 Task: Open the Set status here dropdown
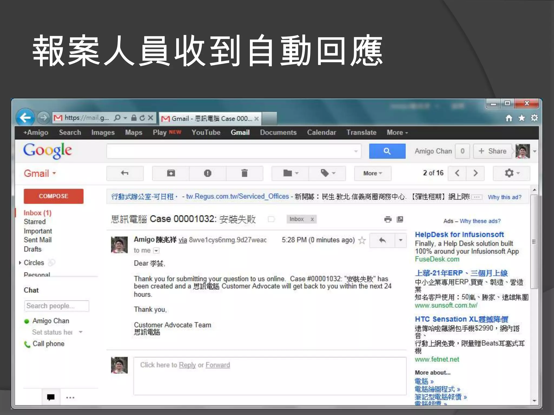pyautogui.click(x=81, y=332)
